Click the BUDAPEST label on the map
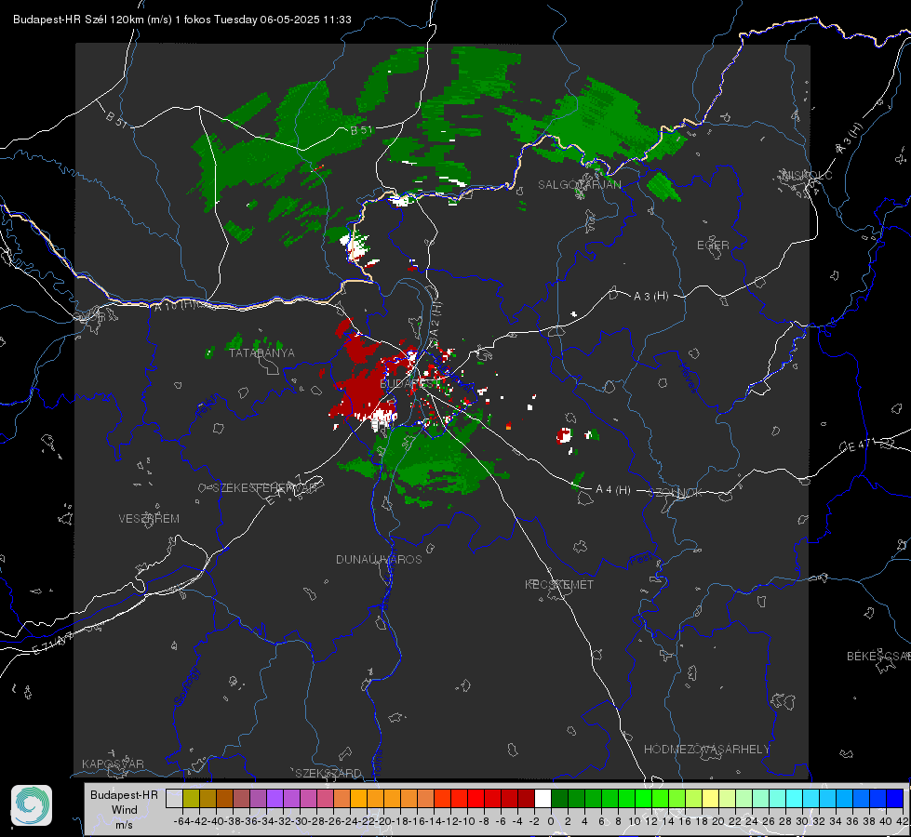Screen dimensions: 911x837 [409, 384]
